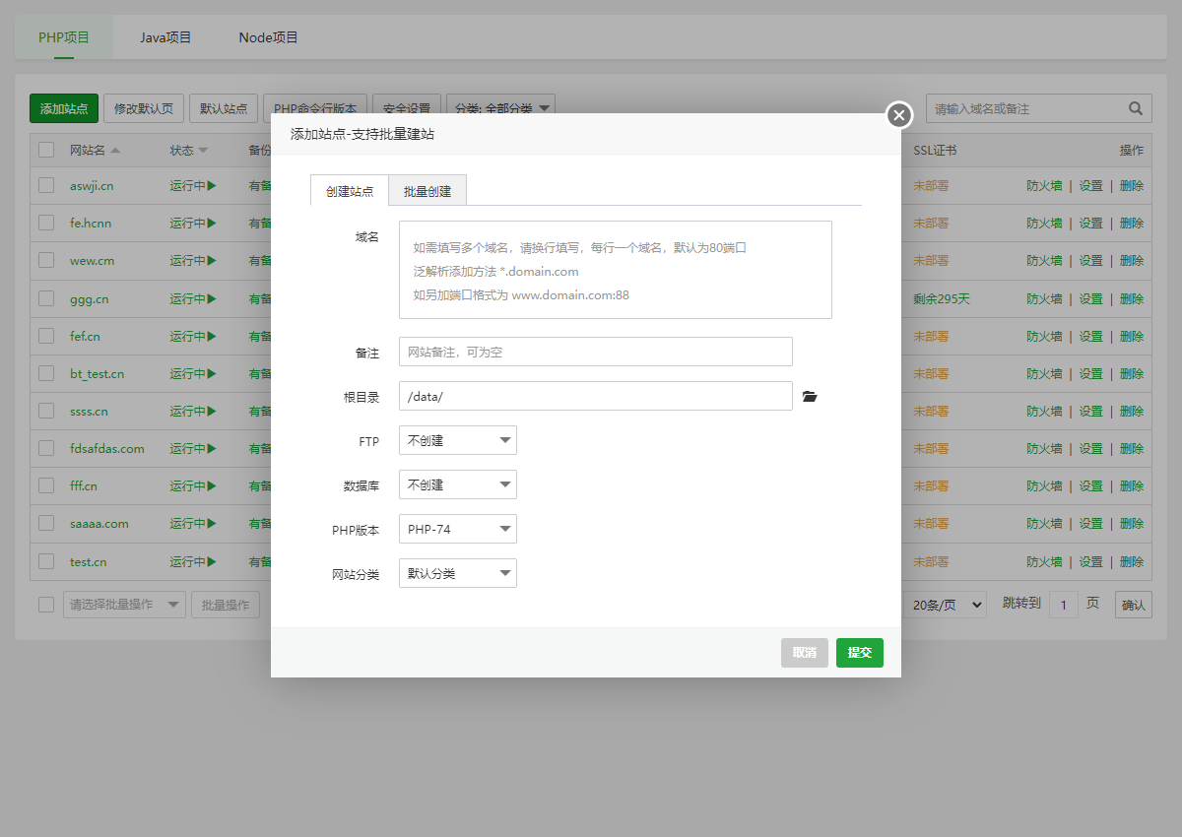Sort rows using the 状态 column arrow
Viewport: 1182px width, 837px height.
tap(205, 150)
